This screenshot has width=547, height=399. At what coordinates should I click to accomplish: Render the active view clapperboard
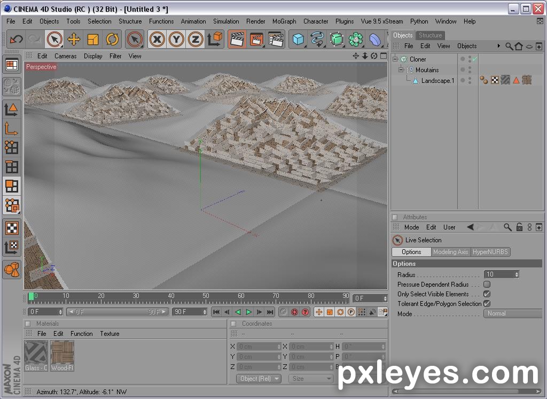pyautogui.click(x=237, y=39)
